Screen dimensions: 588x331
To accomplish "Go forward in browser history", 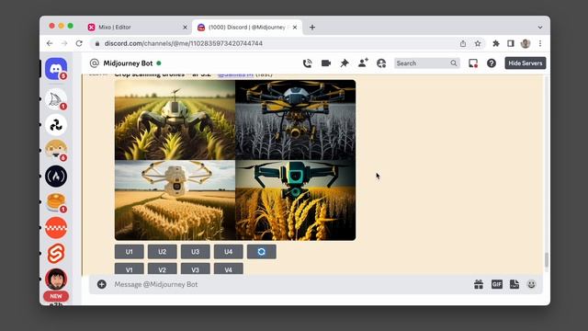I will pyautogui.click(x=64, y=43).
